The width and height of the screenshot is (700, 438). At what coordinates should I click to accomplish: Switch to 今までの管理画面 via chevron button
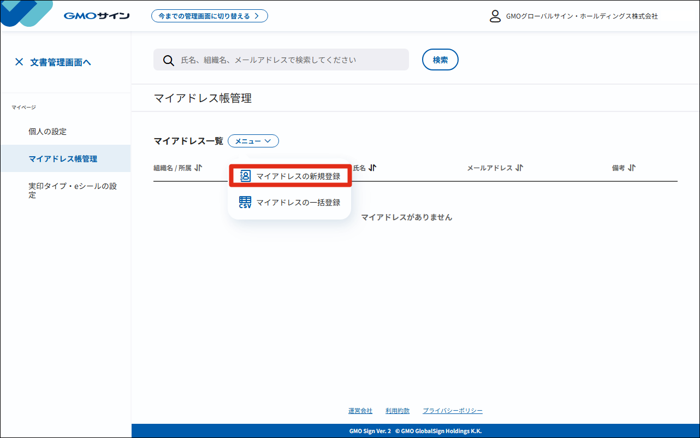(210, 16)
